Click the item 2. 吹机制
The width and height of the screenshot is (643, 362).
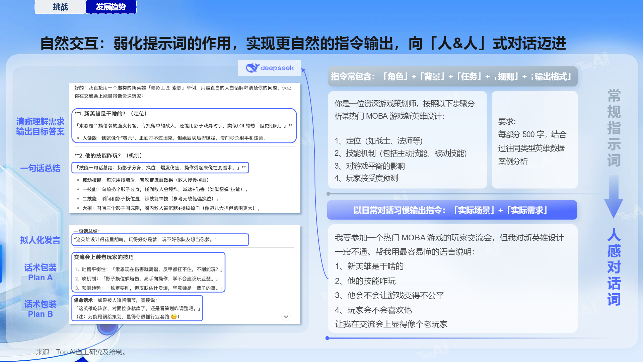(x=147, y=279)
